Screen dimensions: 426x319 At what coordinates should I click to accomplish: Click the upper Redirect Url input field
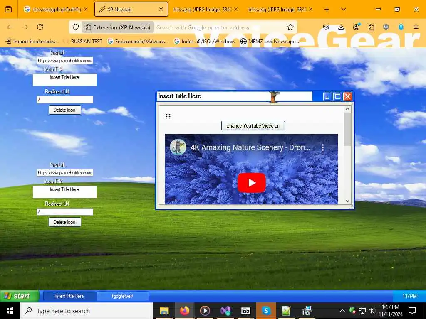click(x=64, y=100)
